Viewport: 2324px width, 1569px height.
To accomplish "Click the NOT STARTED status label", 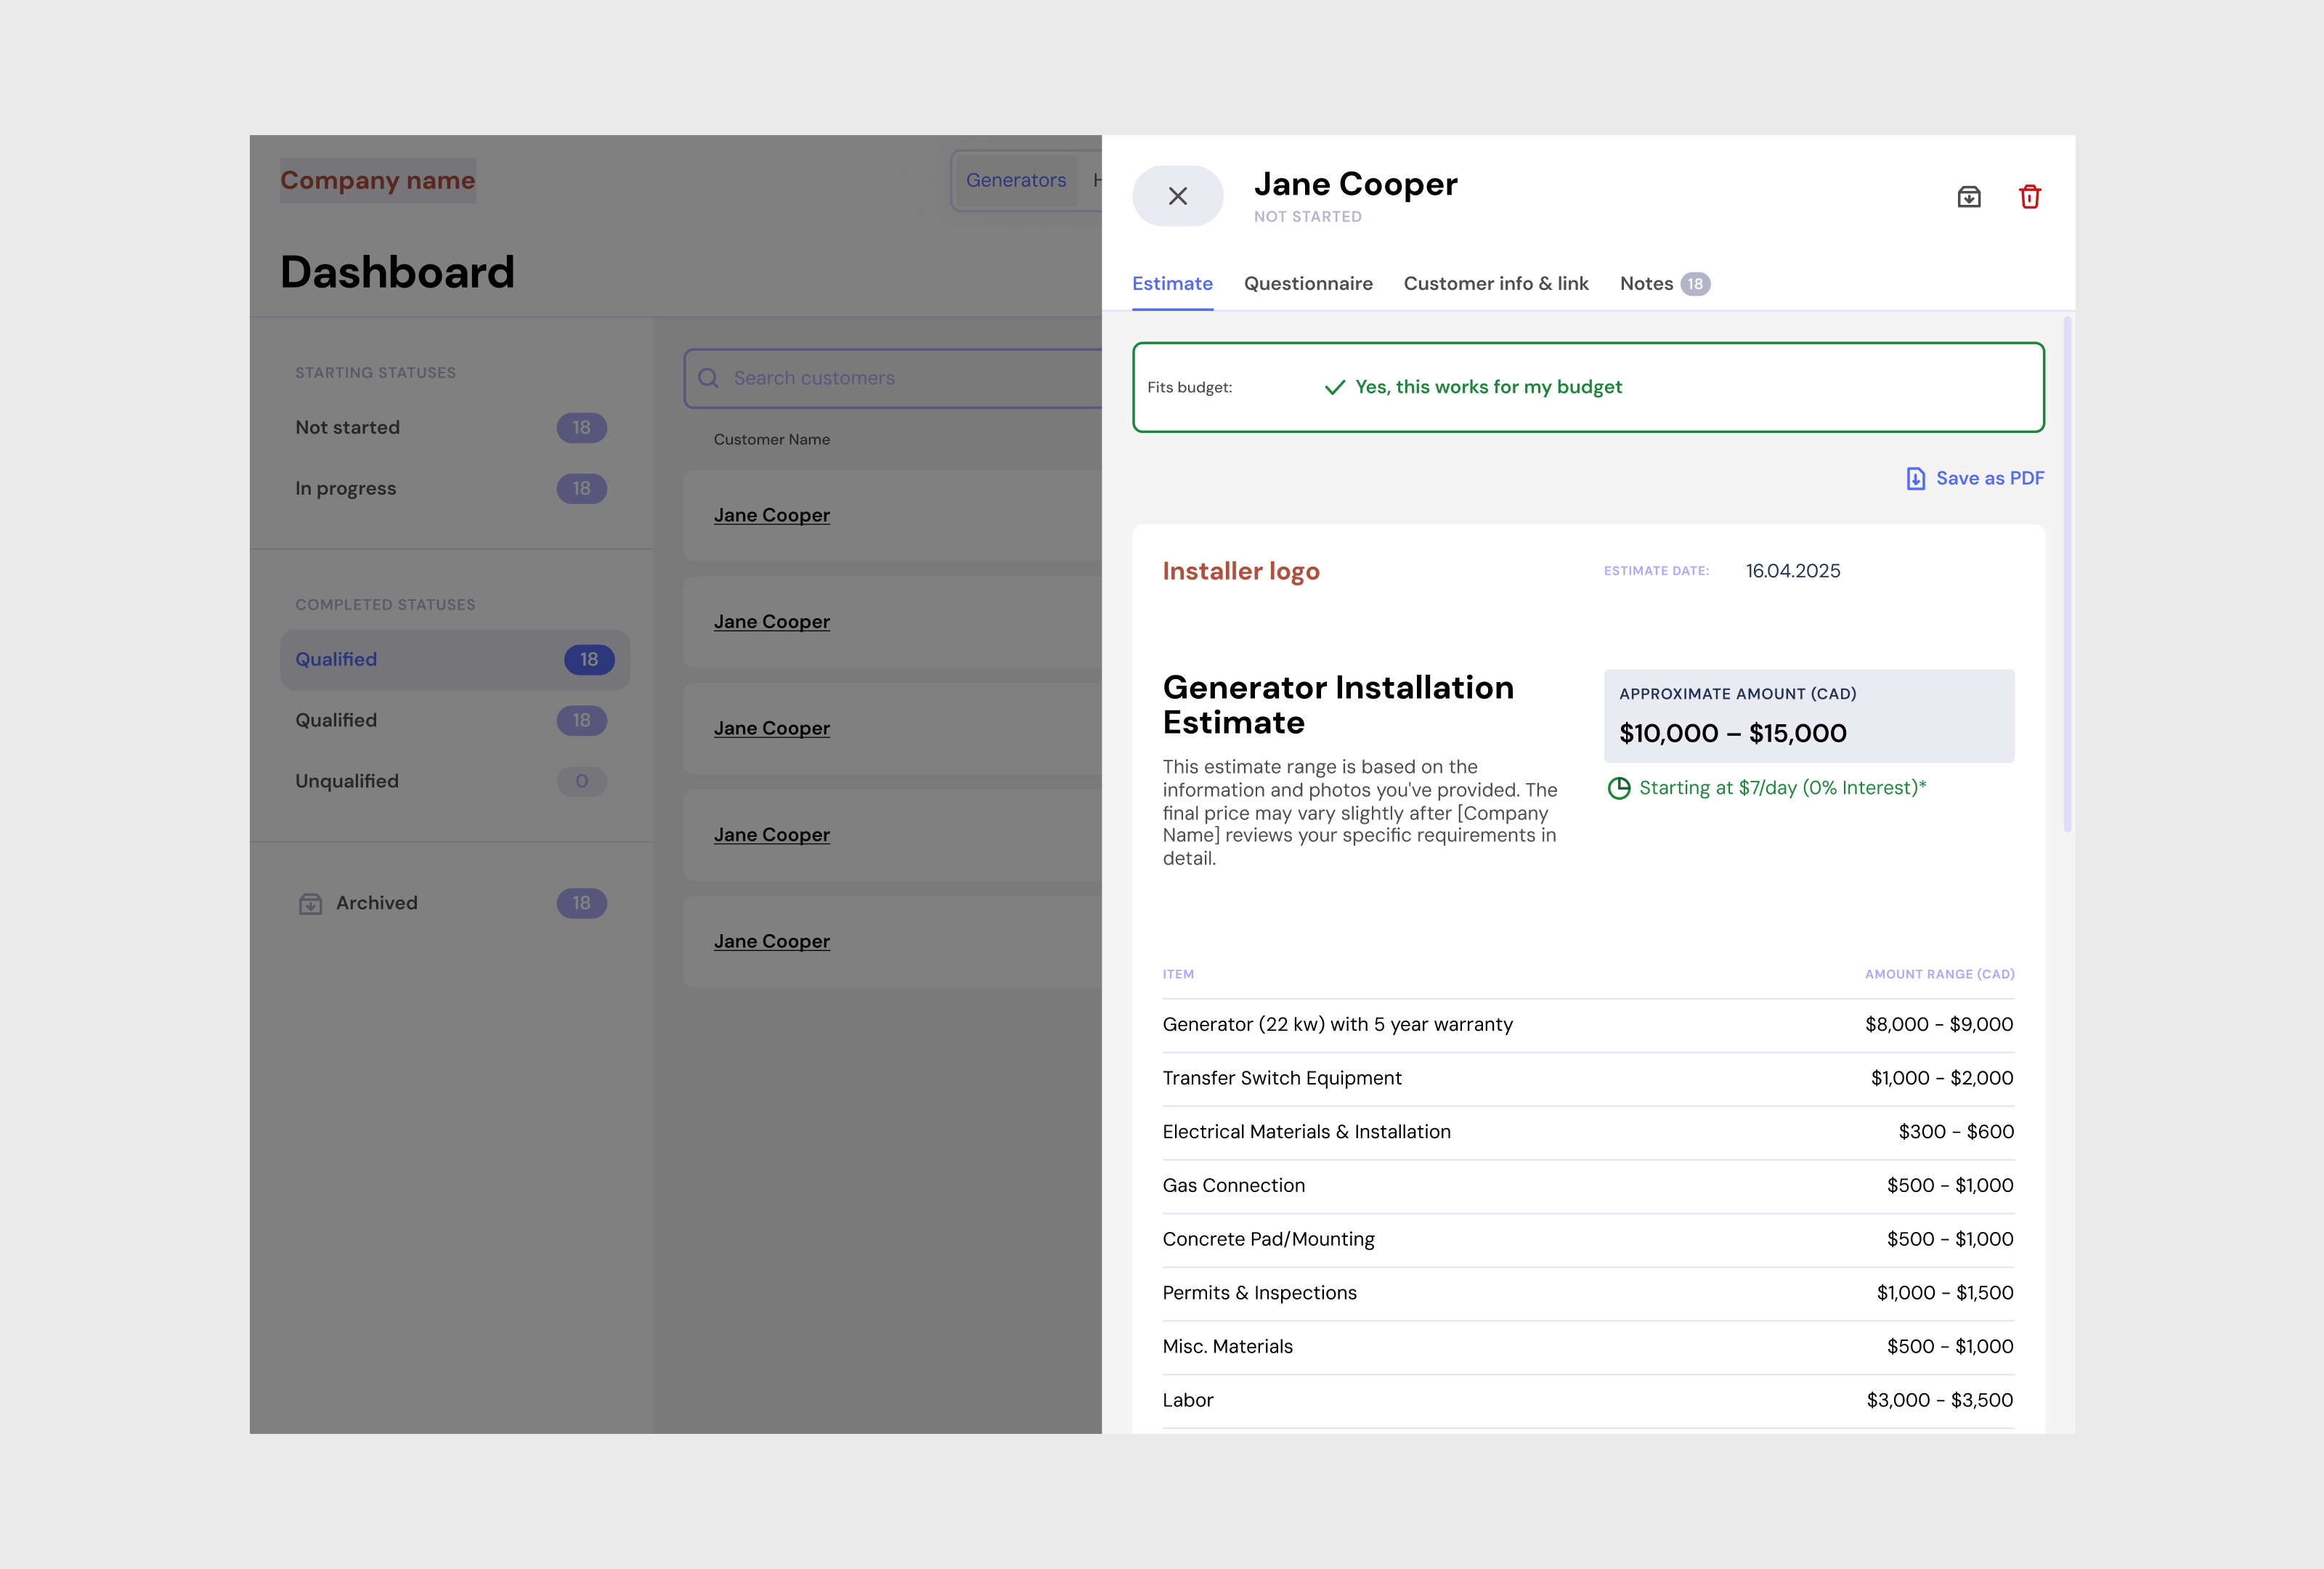I will (1307, 217).
